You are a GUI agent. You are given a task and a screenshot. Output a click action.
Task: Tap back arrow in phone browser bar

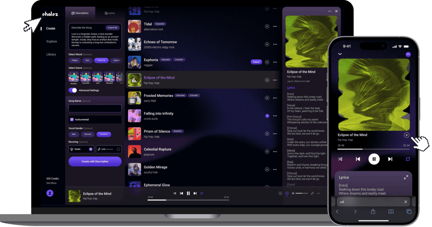coord(337,212)
